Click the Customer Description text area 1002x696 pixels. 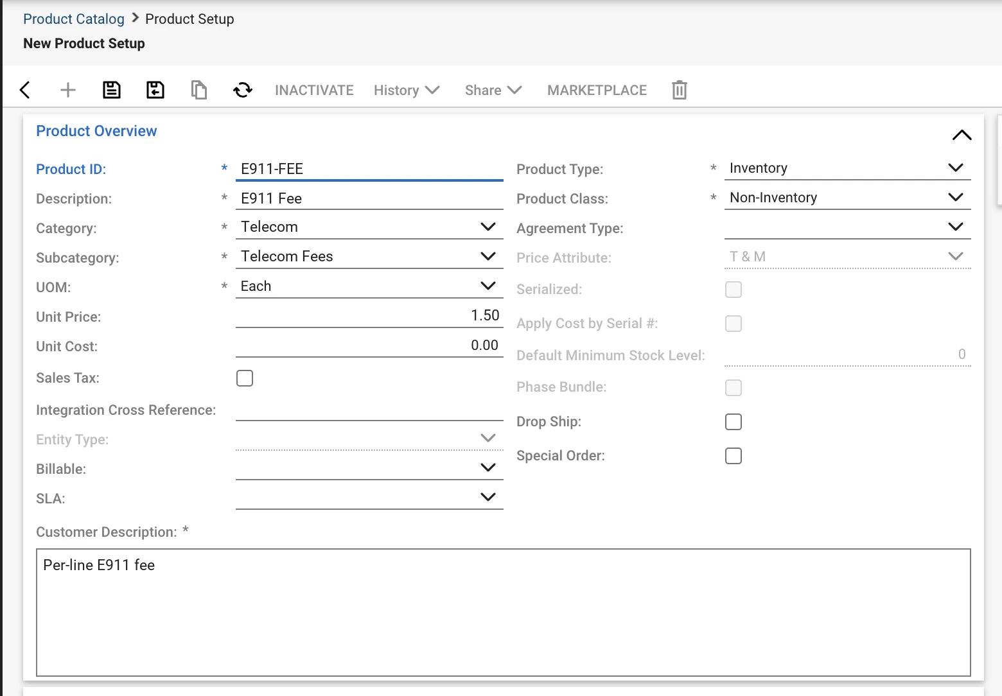coord(504,613)
